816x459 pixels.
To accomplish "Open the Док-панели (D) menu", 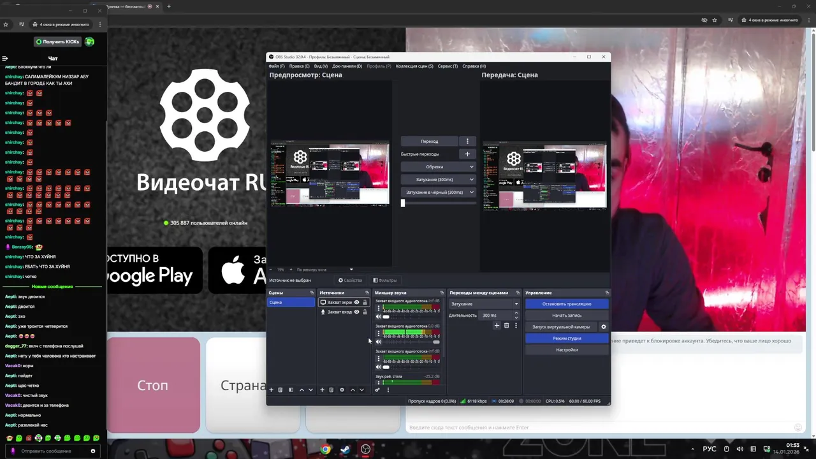I will pos(347,66).
